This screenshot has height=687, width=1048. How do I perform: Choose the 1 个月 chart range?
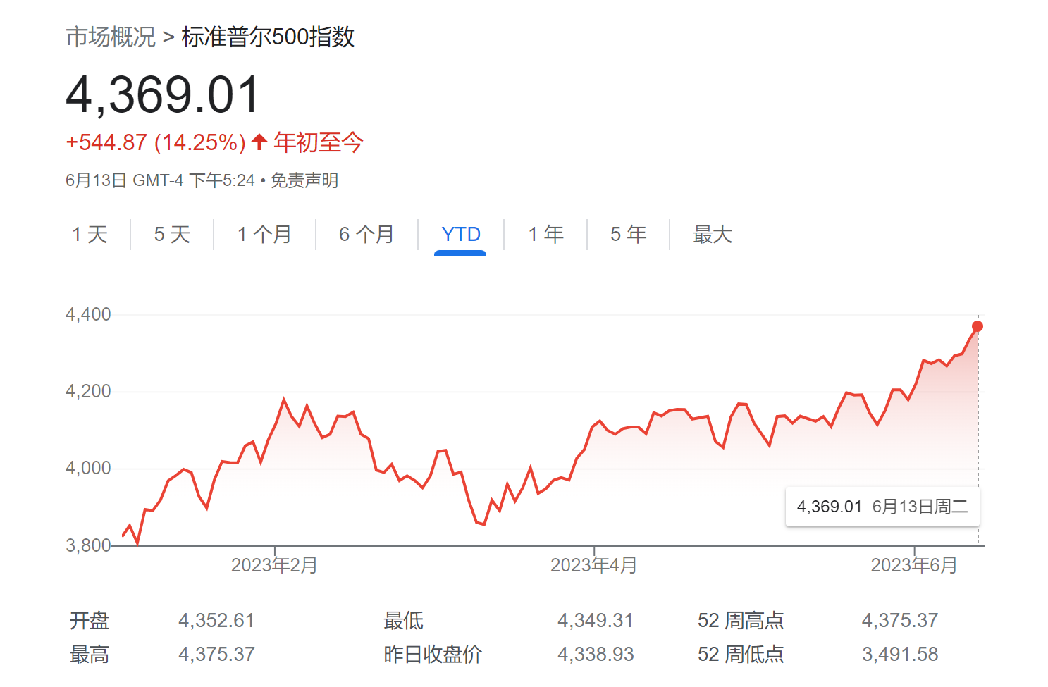(x=264, y=234)
